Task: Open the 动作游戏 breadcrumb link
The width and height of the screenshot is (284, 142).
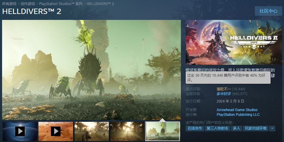Action: 28,4
